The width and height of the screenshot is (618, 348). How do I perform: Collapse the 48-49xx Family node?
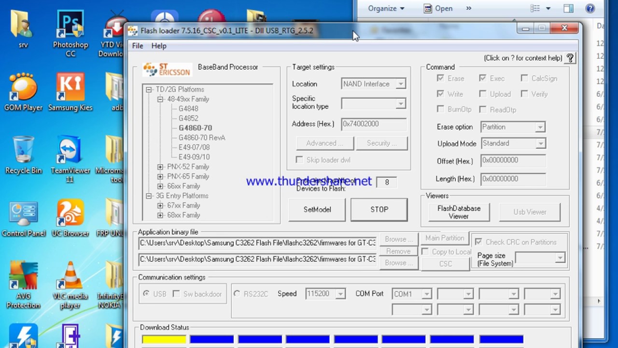[160, 99]
